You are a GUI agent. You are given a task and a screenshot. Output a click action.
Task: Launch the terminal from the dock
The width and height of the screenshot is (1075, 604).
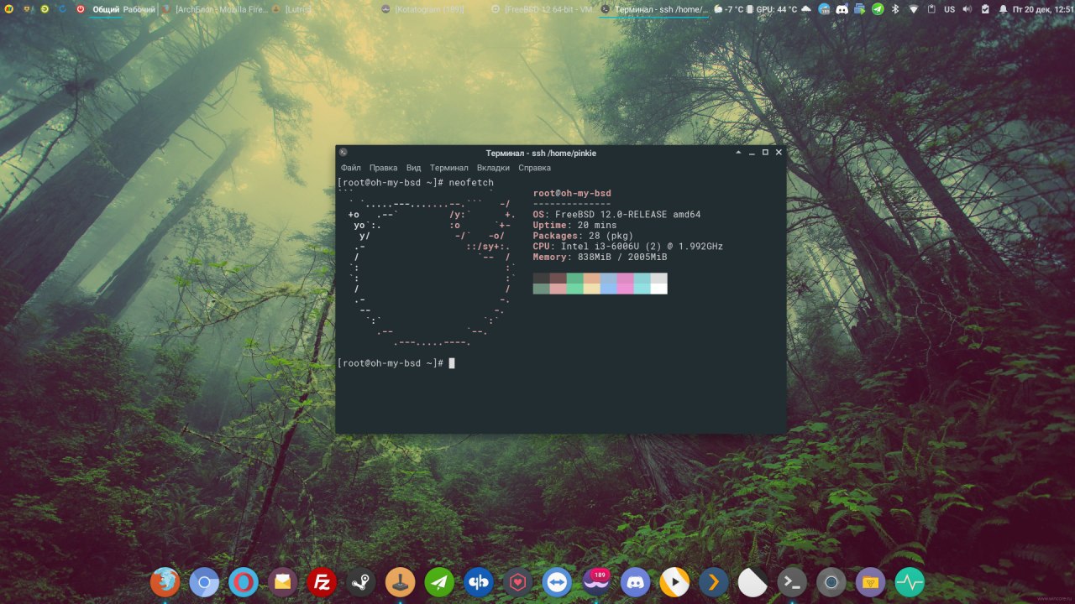(792, 581)
